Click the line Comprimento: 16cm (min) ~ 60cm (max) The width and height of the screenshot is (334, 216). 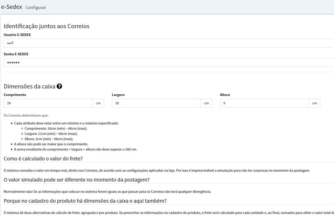(56, 128)
